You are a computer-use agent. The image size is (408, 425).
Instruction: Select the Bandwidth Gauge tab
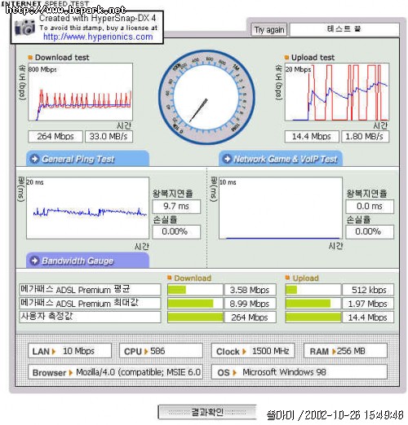(x=87, y=261)
